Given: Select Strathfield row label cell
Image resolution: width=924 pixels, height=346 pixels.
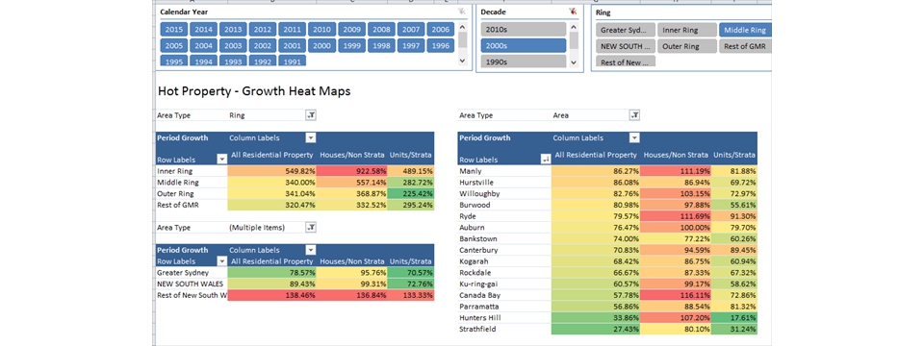Looking at the screenshot, I should (x=503, y=330).
